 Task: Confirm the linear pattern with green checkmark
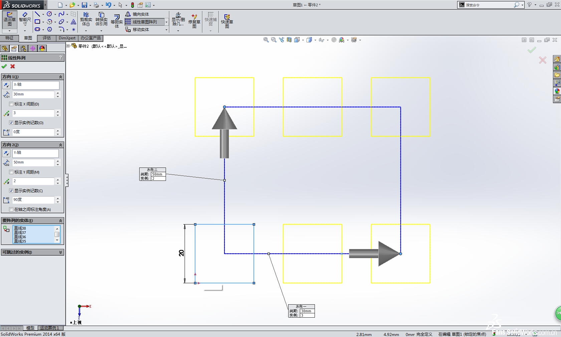pos(4,66)
